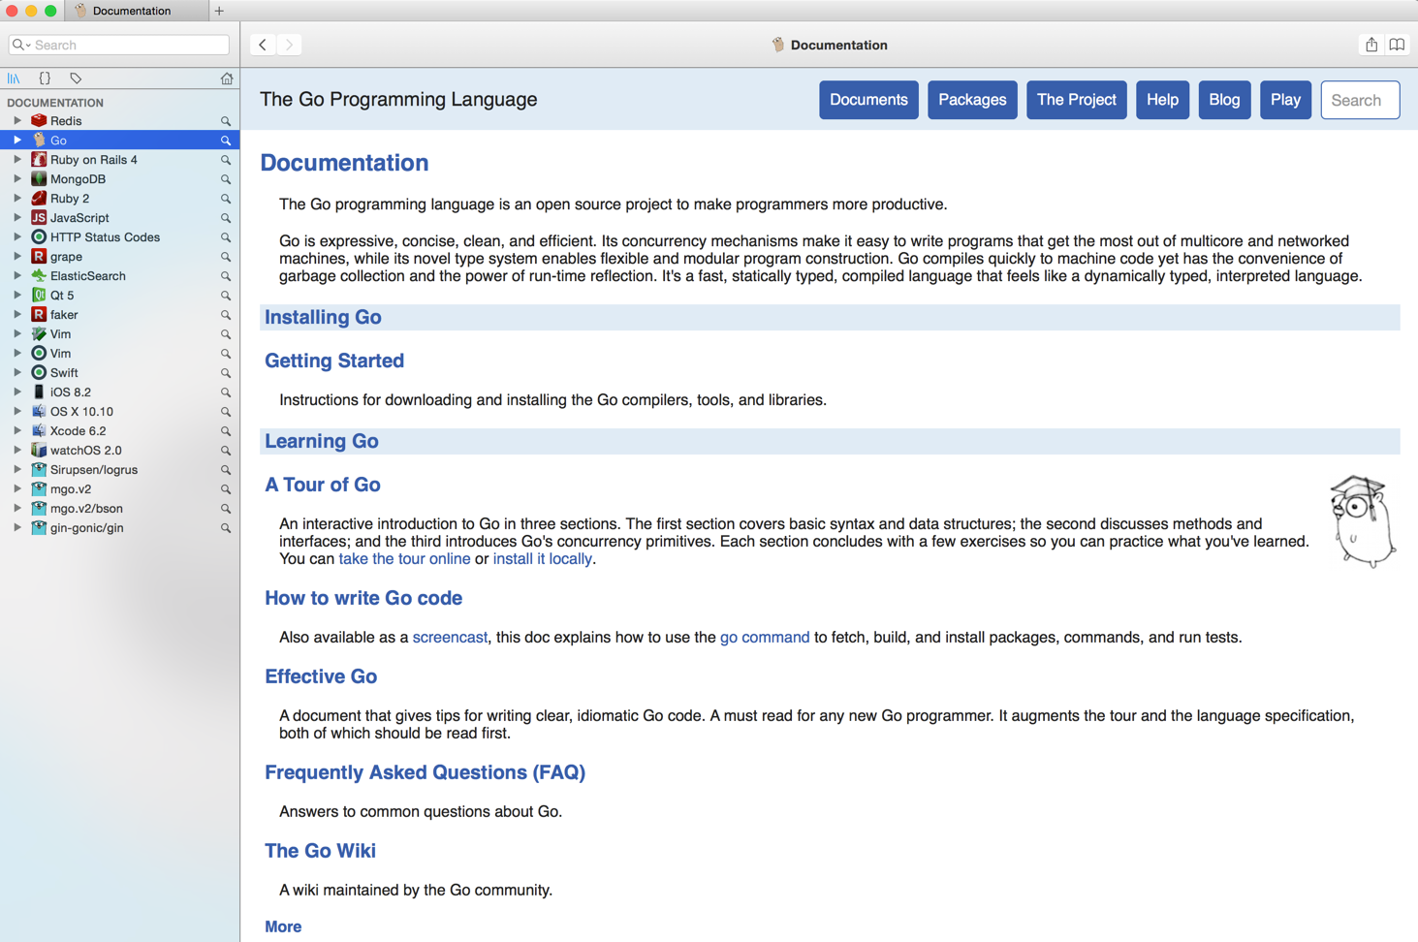Go to the Packages section
The width and height of the screenshot is (1418, 942).
pos(972,100)
